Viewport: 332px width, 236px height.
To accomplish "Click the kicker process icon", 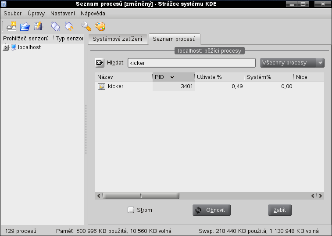I will pos(101,86).
